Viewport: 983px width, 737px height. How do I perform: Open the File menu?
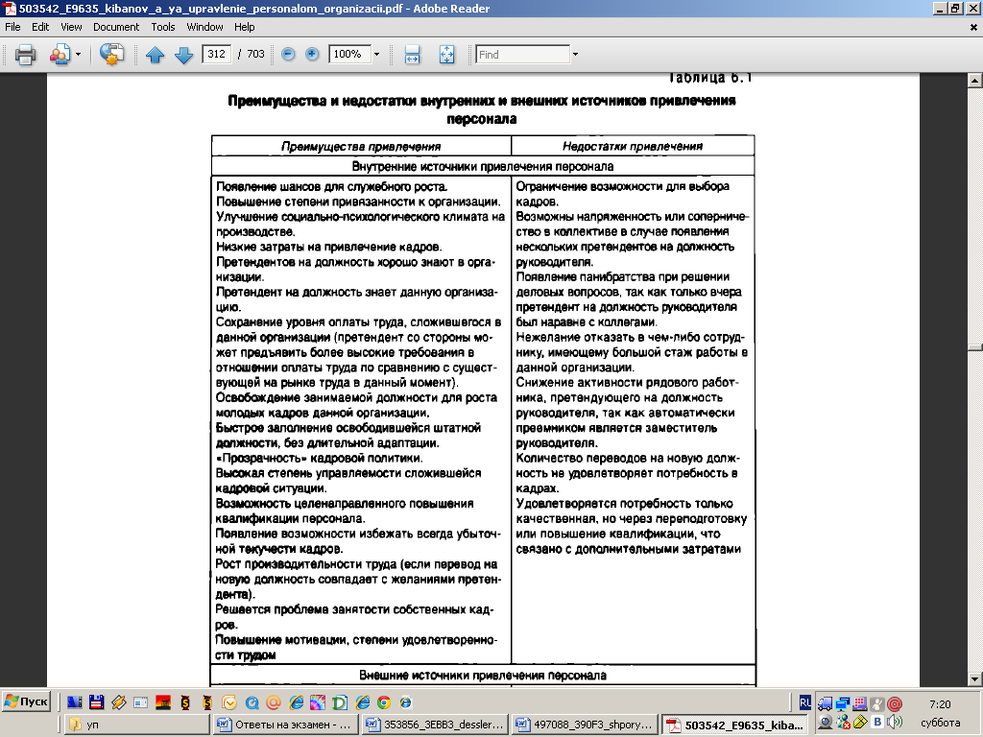pos(12,27)
